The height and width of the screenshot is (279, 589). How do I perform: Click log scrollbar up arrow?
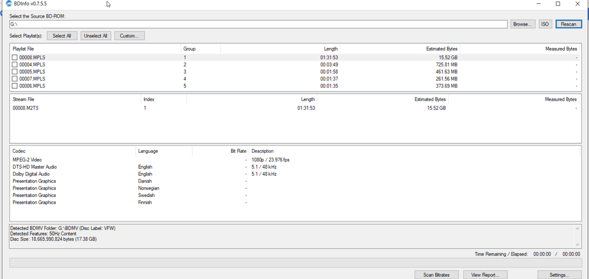577,229
